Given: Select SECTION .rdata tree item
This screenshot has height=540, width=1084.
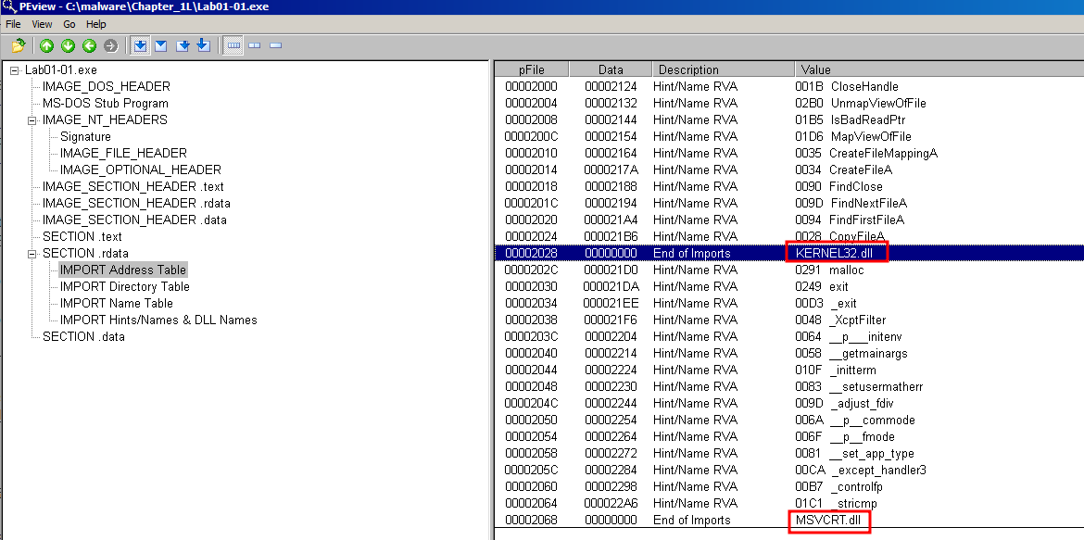Looking at the screenshot, I should pos(86,254).
